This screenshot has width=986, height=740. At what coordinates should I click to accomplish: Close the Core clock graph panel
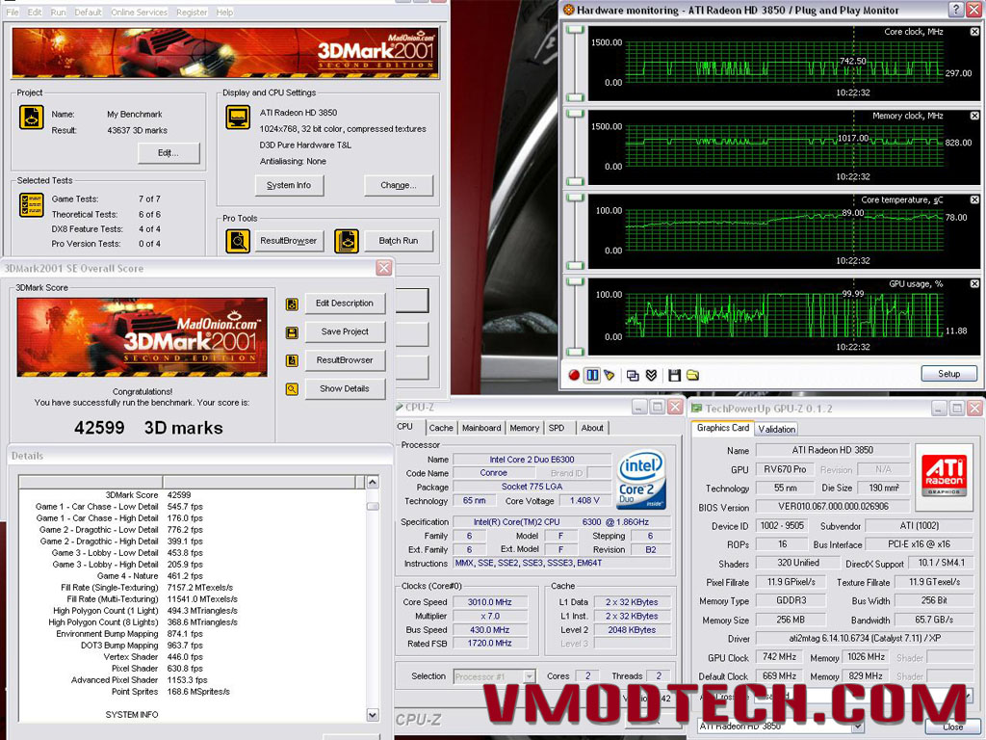(x=974, y=32)
